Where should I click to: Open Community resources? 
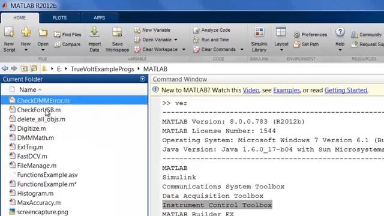pyautogui.click(x=367, y=35)
